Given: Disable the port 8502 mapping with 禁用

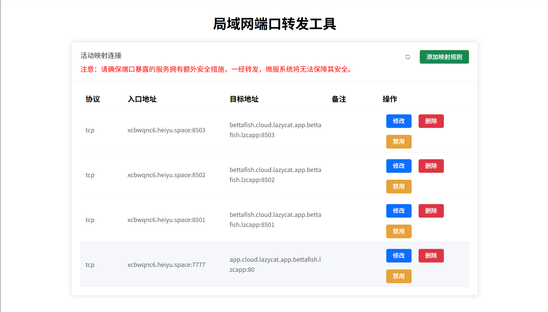Looking at the screenshot, I should 399,187.
